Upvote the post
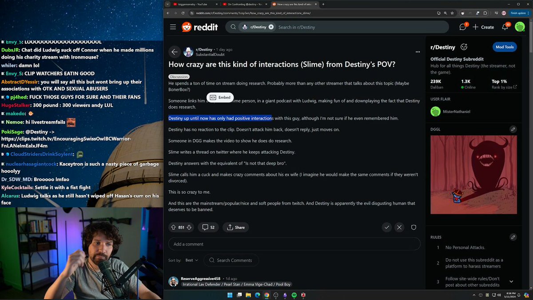Screen dimensions: 533x300 [174, 227]
